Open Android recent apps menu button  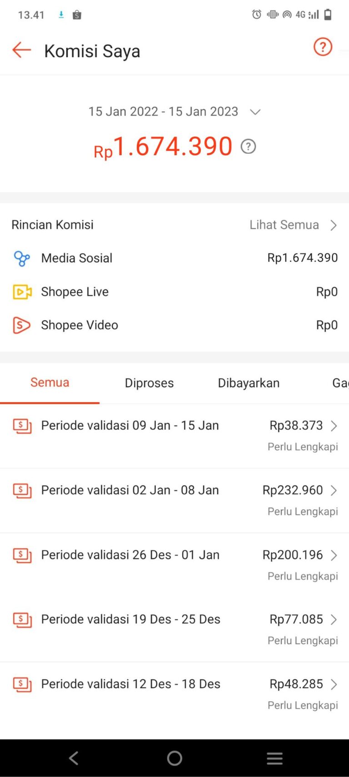click(274, 758)
